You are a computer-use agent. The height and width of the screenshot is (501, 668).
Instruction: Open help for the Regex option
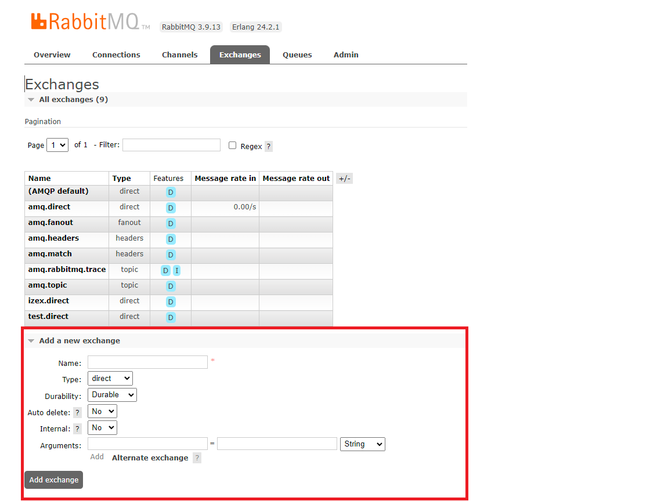coord(268,147)
